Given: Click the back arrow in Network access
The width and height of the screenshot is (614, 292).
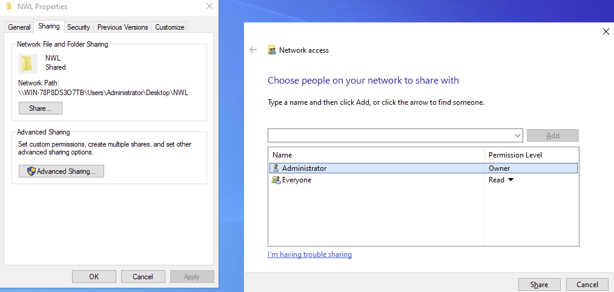Looking at the screenshot, I should [253, 50].
